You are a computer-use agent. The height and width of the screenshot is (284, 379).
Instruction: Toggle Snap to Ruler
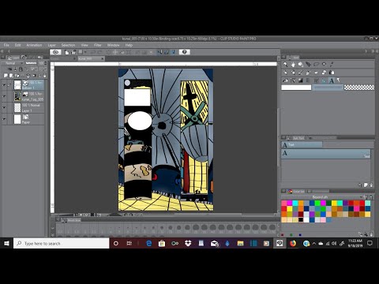159,52
